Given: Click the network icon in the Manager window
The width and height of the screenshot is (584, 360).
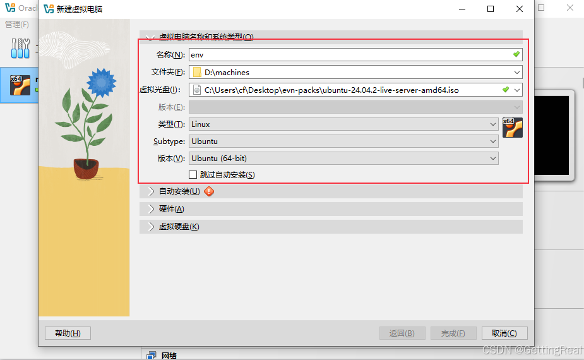Looking at the screenshot, I should click(152, 356).
